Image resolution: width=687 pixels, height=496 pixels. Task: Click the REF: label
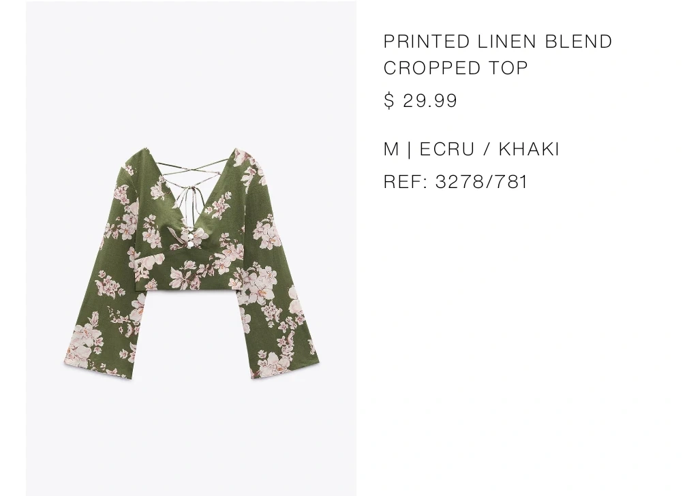[406, 182]
